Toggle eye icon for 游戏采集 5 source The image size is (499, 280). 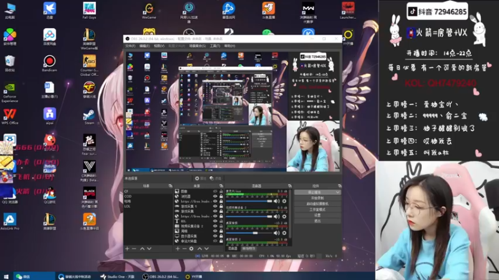[215, 207]
